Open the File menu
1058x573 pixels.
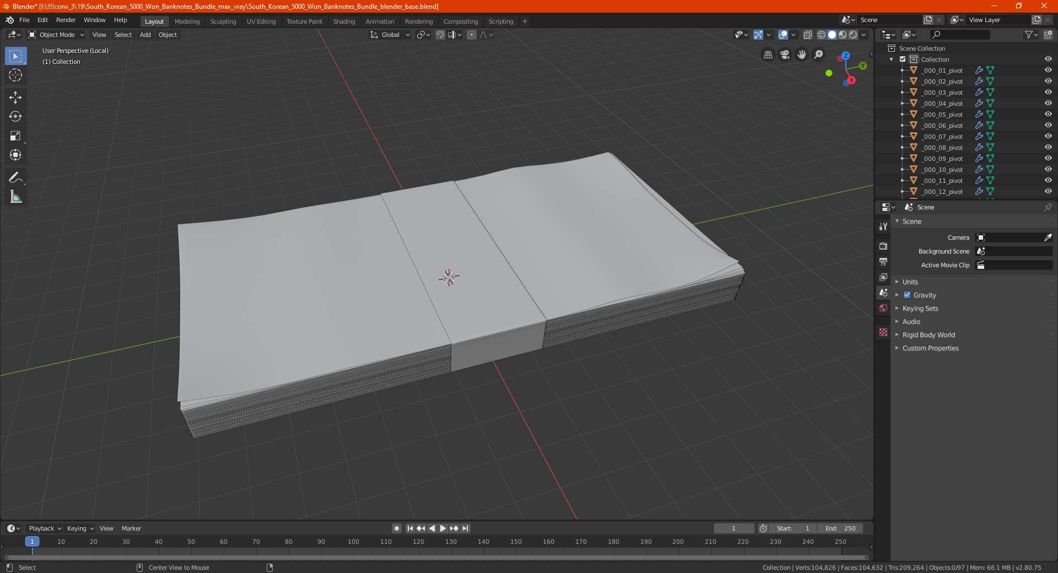[24, 20]
